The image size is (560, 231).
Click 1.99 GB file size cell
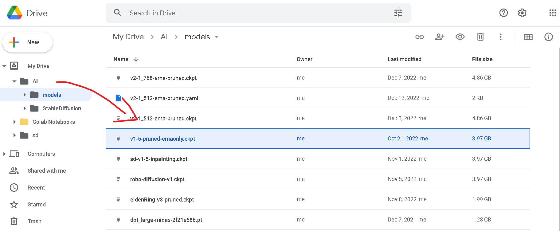pos(482,199)
